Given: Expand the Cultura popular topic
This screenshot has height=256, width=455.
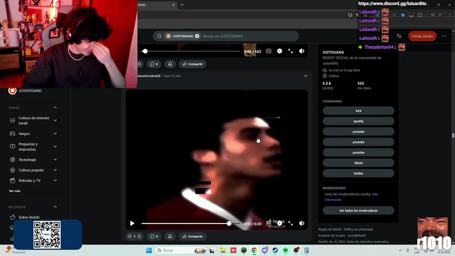Looking at the screenshot, I should [55, 170].
